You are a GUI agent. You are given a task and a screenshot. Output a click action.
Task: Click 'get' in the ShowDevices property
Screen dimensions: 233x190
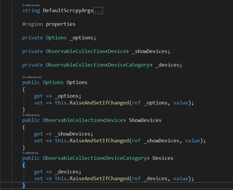pos(38,134)
